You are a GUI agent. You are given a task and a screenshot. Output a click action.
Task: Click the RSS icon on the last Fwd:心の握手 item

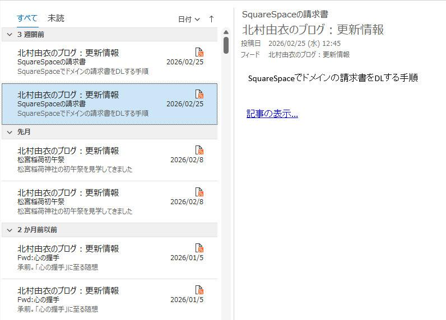(199, 290)
